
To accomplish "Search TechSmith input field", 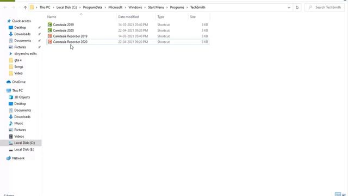I will tap(325, 7).
